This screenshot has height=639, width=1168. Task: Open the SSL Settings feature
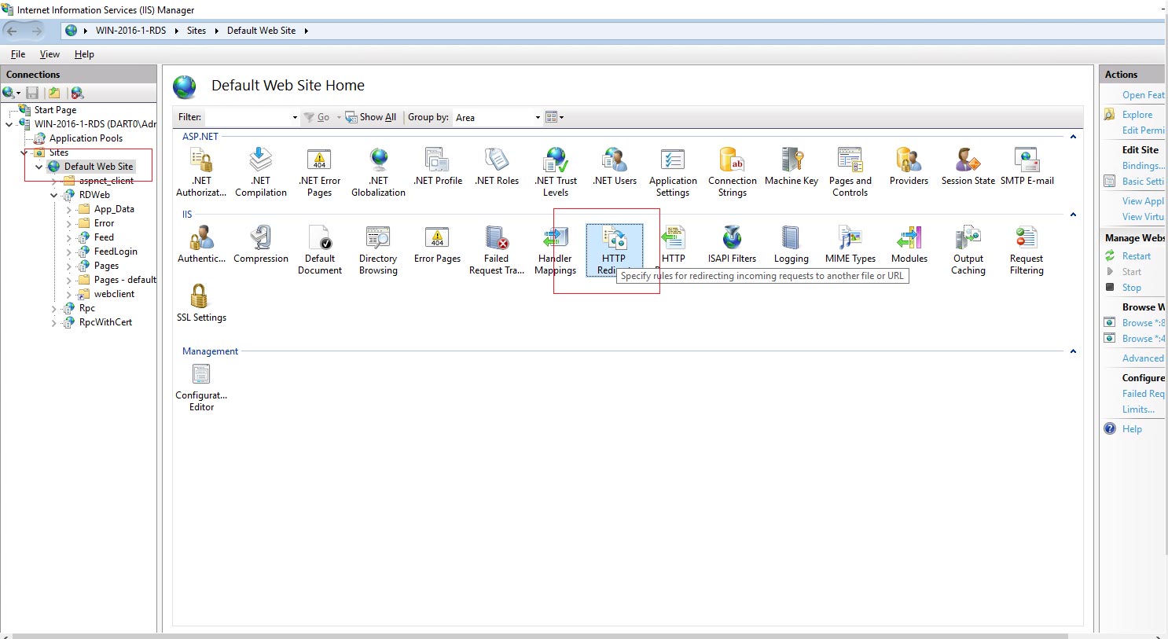click(x=201, y=303)
